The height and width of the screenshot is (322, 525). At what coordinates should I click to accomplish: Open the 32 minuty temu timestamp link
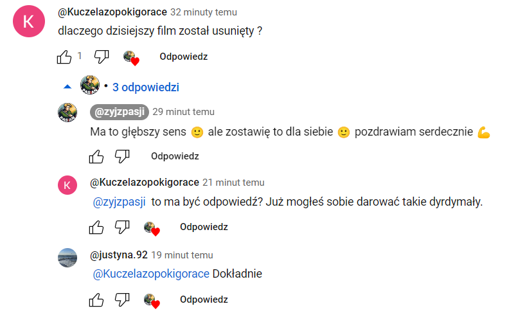203,12
